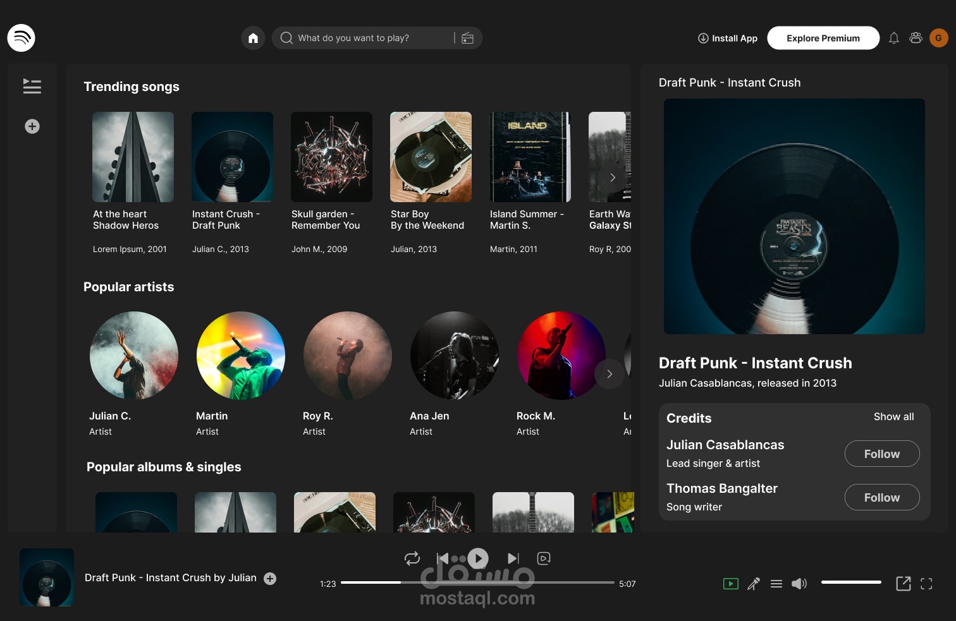Click the 'Skull garden - Remember You' title

tap(326, 220)
